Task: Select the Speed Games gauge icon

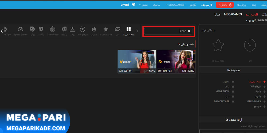Action: 21,29
